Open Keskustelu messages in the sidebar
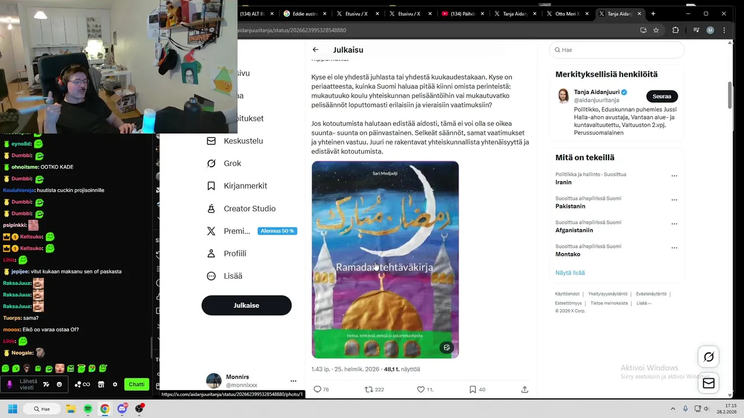 coord(235,141)
